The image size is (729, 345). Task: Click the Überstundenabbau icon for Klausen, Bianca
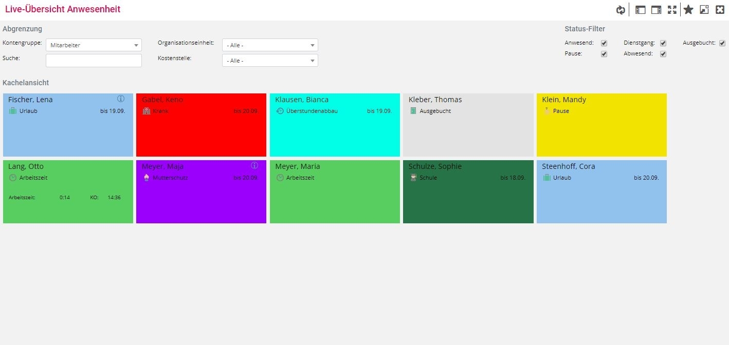pos(280,111)
